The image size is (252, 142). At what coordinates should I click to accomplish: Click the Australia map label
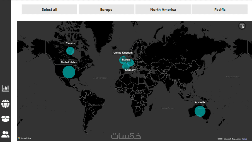[x=200, y=102]
